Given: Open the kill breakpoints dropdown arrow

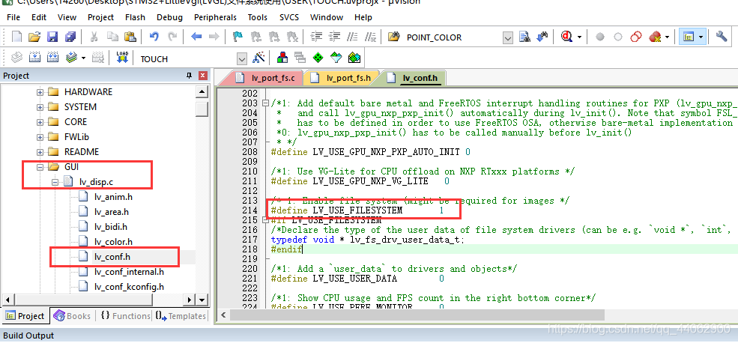Looking at the screenshot, I should [x=667, y=37].
